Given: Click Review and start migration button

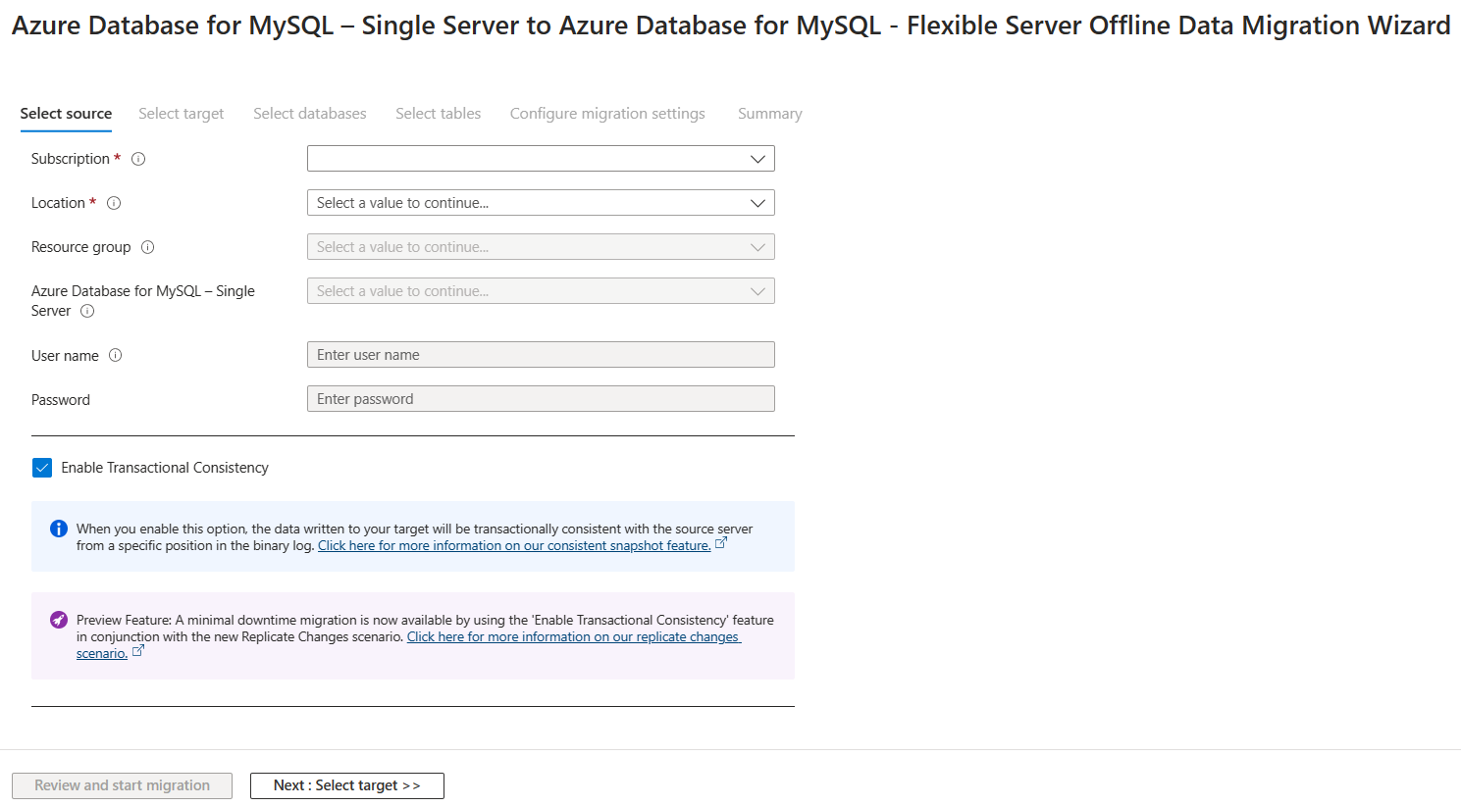Looking at the screenshot, I should (x=123, y=785).
